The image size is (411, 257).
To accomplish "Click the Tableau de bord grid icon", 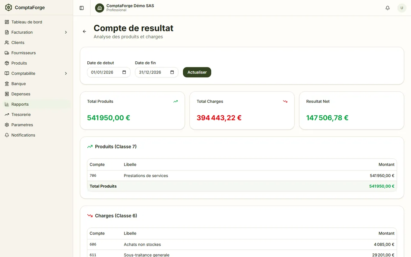I will click(x=7, y=22).
